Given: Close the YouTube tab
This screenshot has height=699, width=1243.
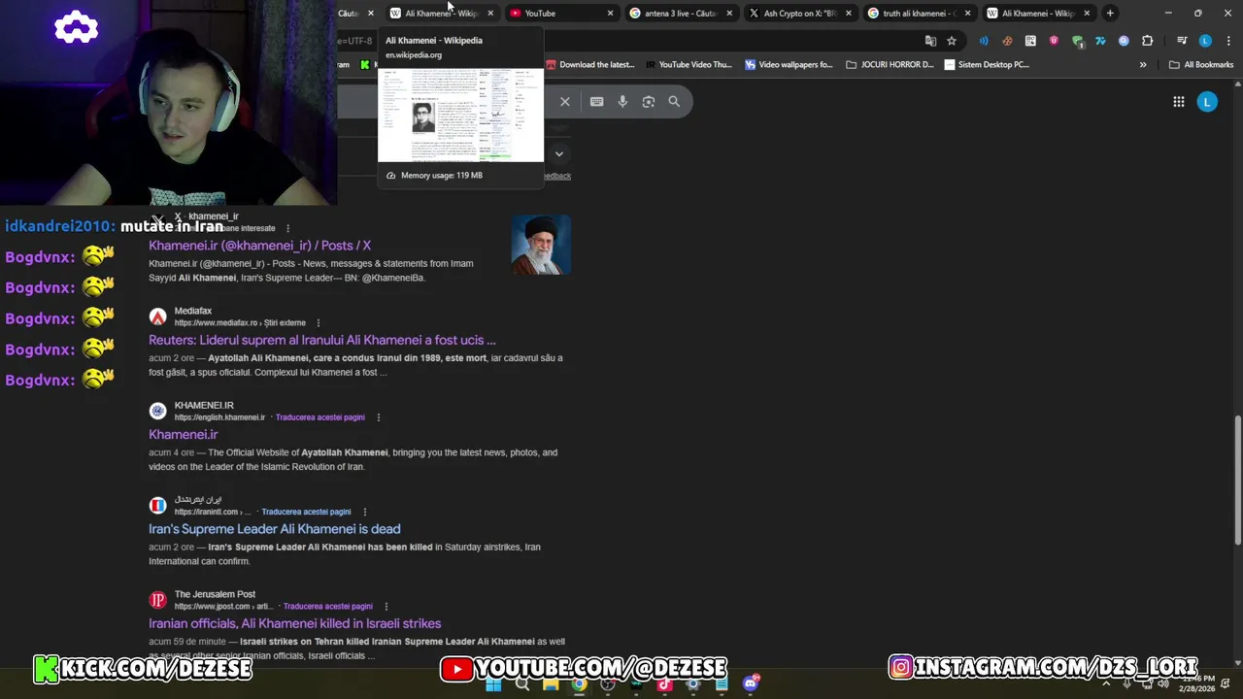Looking at the screenshot, I should coord(610,14).
